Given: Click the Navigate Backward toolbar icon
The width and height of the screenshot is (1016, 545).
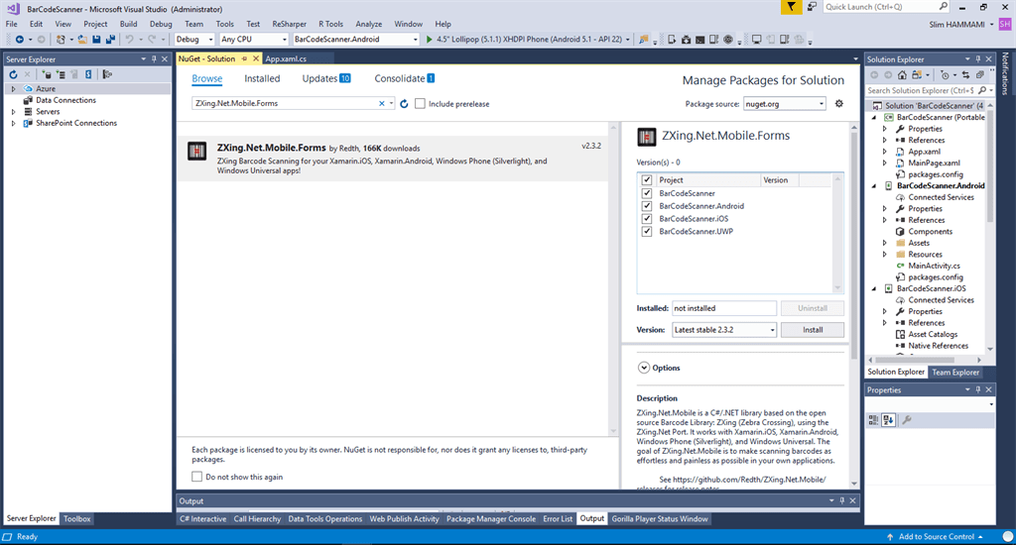Looking at the screenshot, I should [20, 40].
